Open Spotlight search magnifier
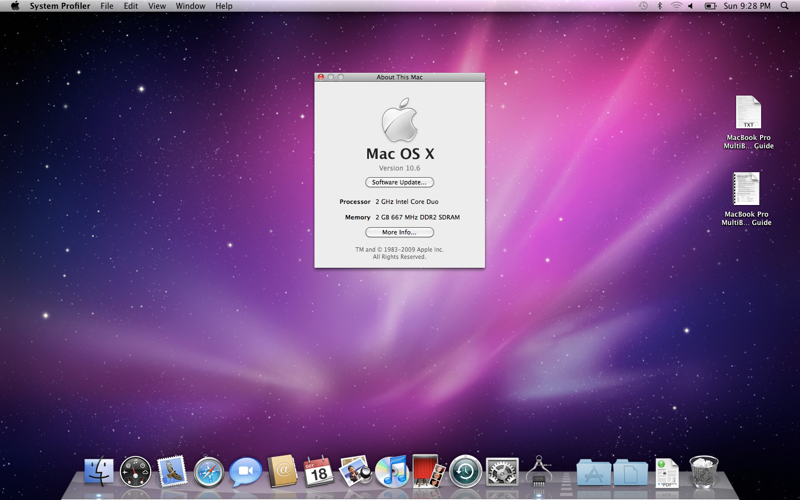Viewport: 800px width, 500px height. click(784, 6)
